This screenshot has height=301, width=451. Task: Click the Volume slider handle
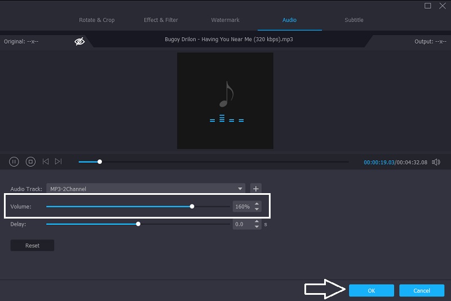point(192,207)
